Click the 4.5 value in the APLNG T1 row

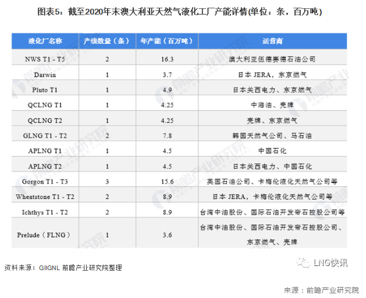[x=167, y=151]
